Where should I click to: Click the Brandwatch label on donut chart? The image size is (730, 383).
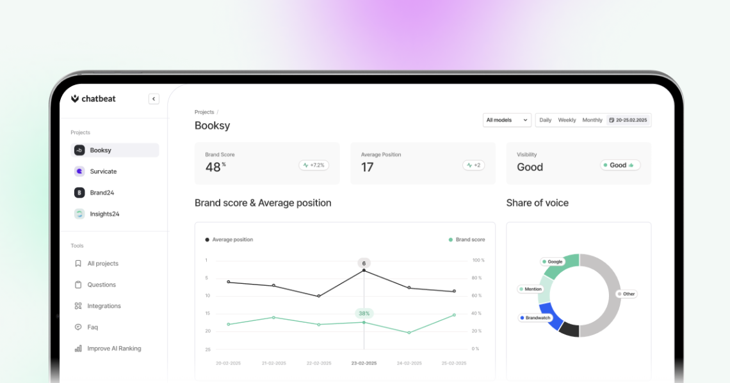[535, 318]
